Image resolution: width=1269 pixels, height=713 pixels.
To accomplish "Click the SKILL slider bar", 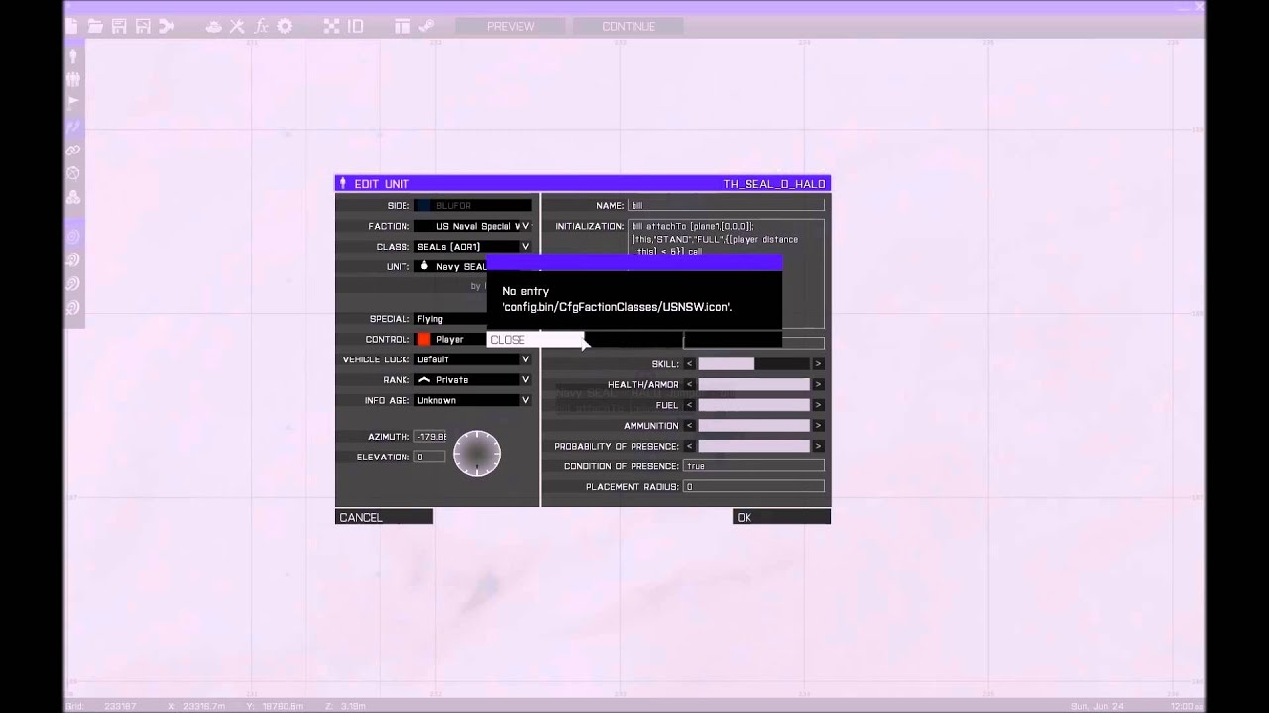I will tap(753, 364).
